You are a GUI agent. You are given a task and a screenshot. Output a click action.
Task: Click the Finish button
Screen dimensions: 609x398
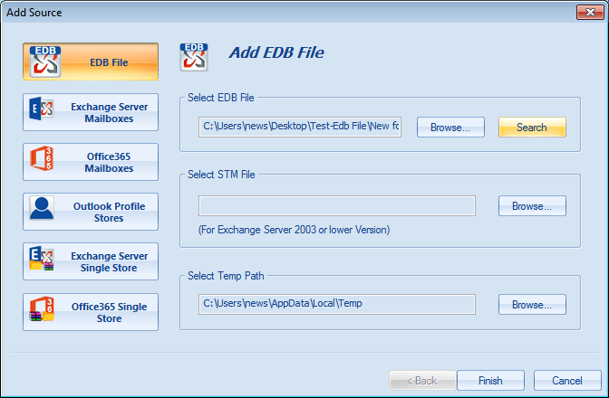pyautogui.click(x=490, y=380)
